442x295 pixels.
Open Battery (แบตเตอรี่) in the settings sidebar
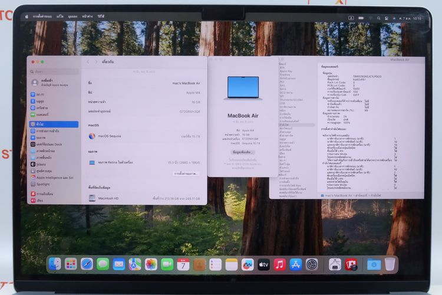point(54,114)
